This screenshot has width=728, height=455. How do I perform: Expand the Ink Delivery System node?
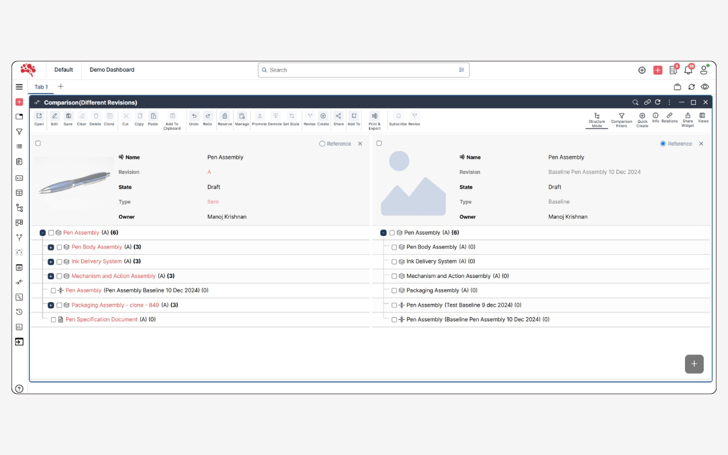pos(51,262)
